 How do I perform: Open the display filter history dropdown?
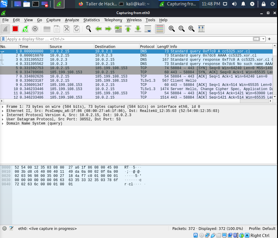tap(263, 39)
